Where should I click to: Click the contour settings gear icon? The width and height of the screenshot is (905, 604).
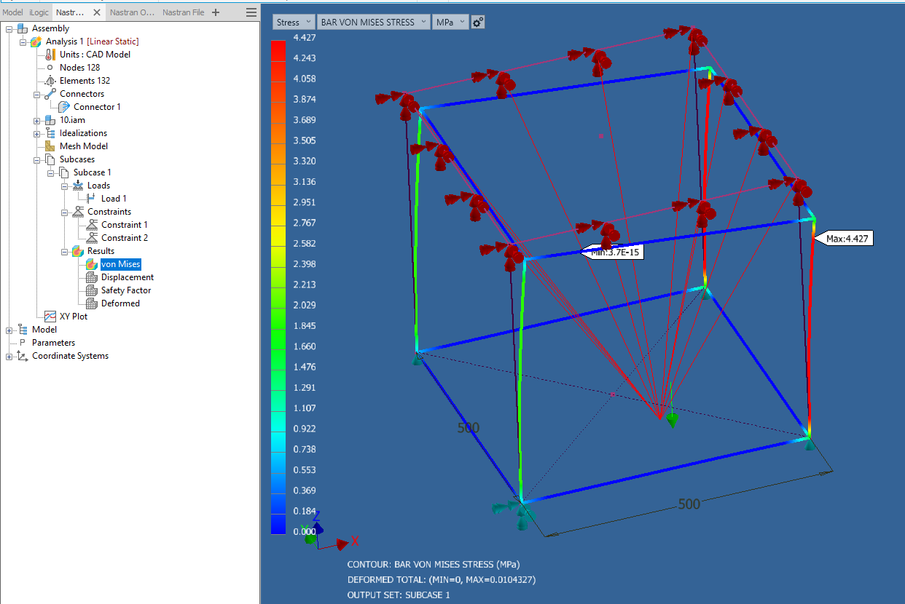tap(477, 22)
